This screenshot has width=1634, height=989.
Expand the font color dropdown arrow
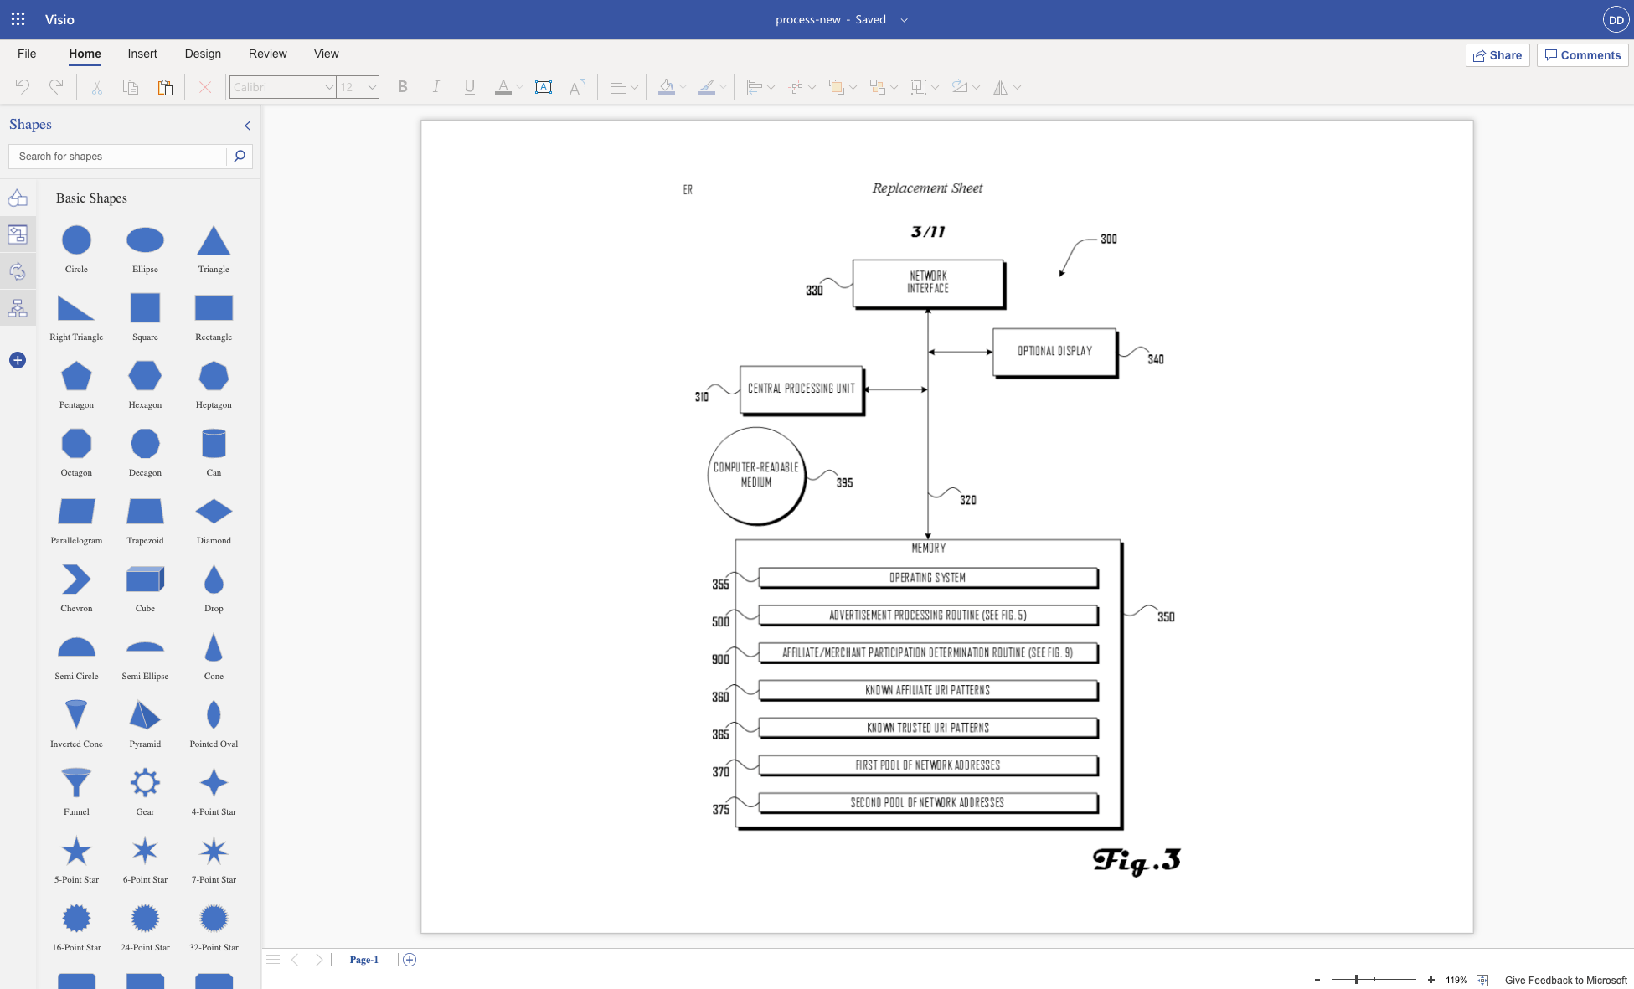(x=518, y=86)
